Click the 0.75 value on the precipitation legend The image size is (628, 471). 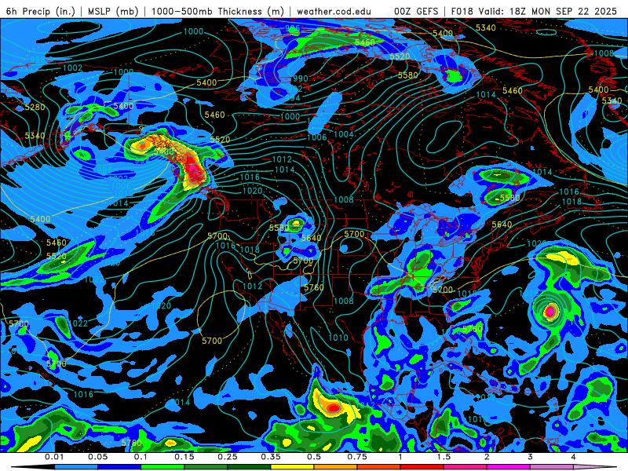click(357, 457)
